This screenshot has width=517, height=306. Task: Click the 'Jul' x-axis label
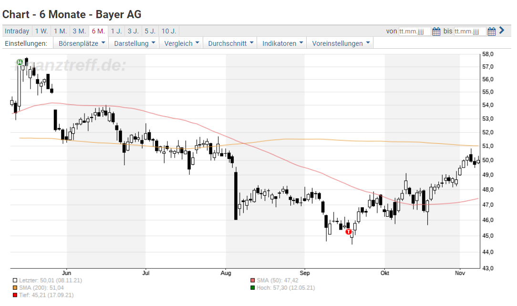pos(146,273)
